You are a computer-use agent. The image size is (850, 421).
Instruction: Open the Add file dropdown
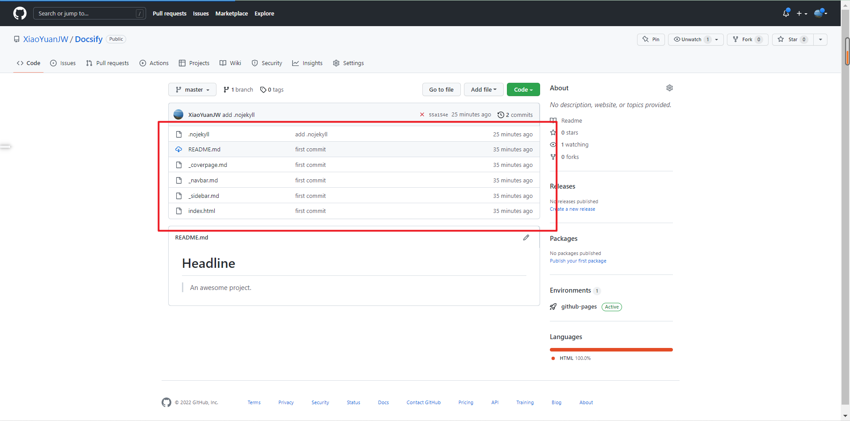(483, 89)
